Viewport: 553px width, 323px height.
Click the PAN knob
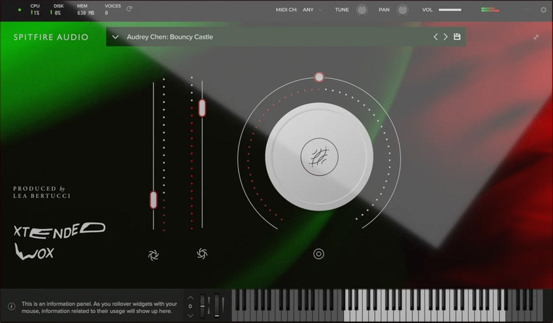pyautogui.click(x=403, y=10)
